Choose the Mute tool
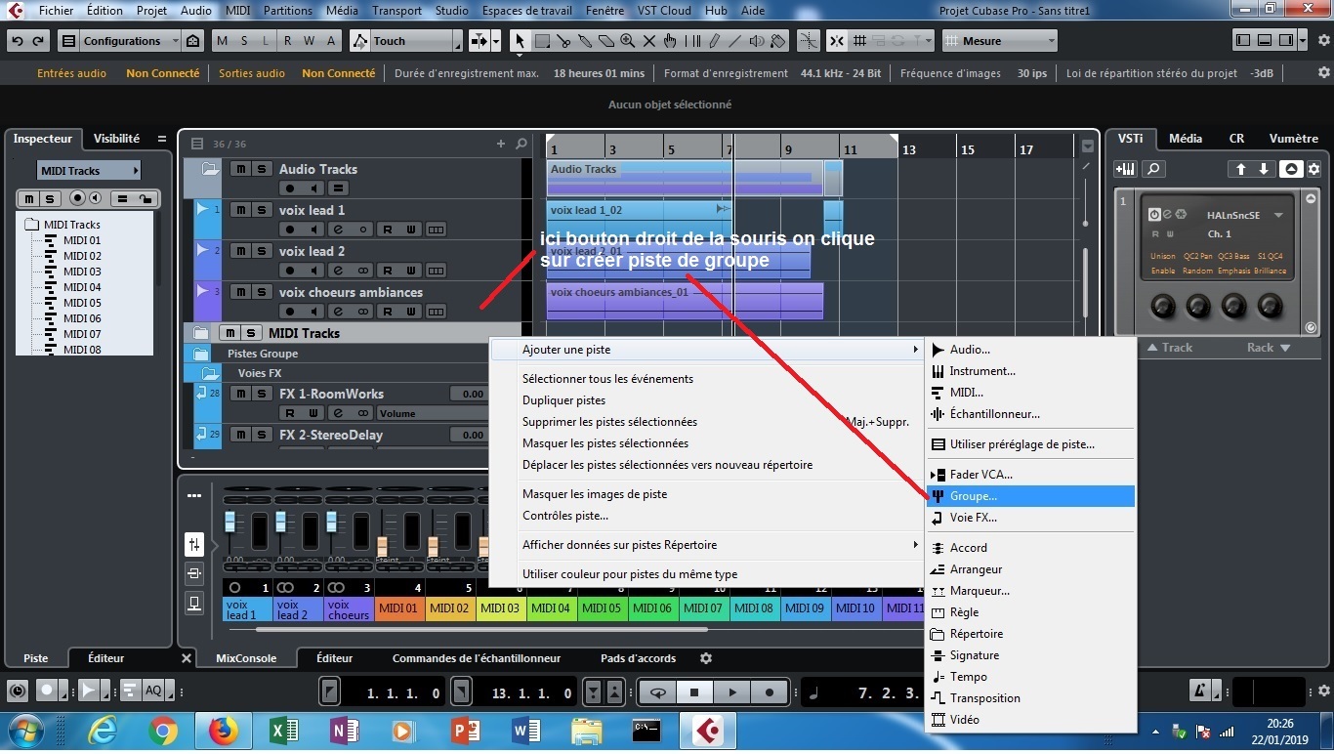This screenshot has width=1334, height=754. tap(649, 41)
